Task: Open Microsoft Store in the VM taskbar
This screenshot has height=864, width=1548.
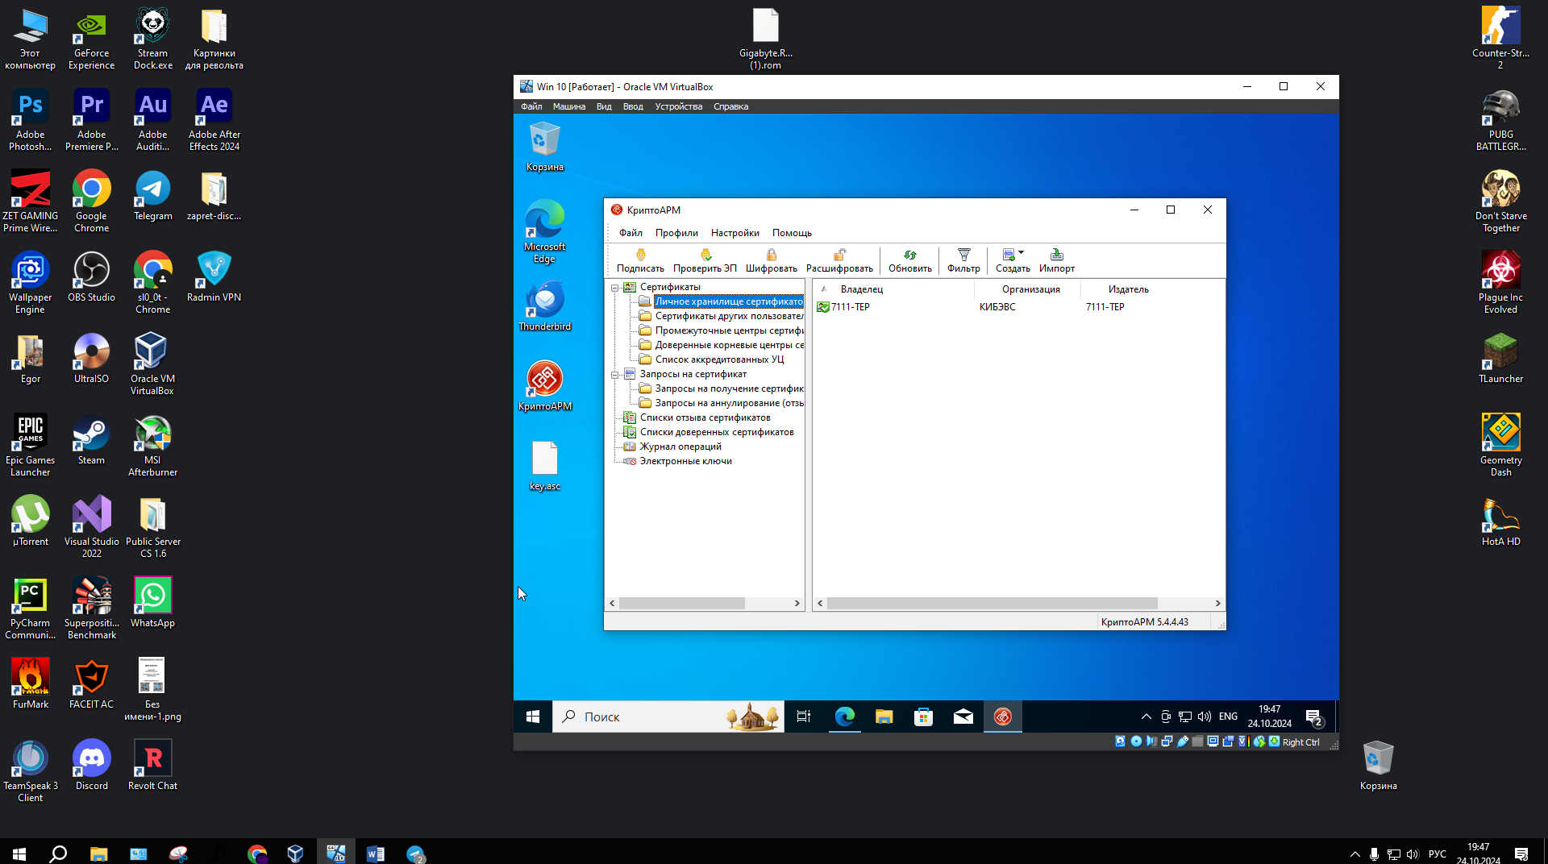Action: tap(923, 717)
